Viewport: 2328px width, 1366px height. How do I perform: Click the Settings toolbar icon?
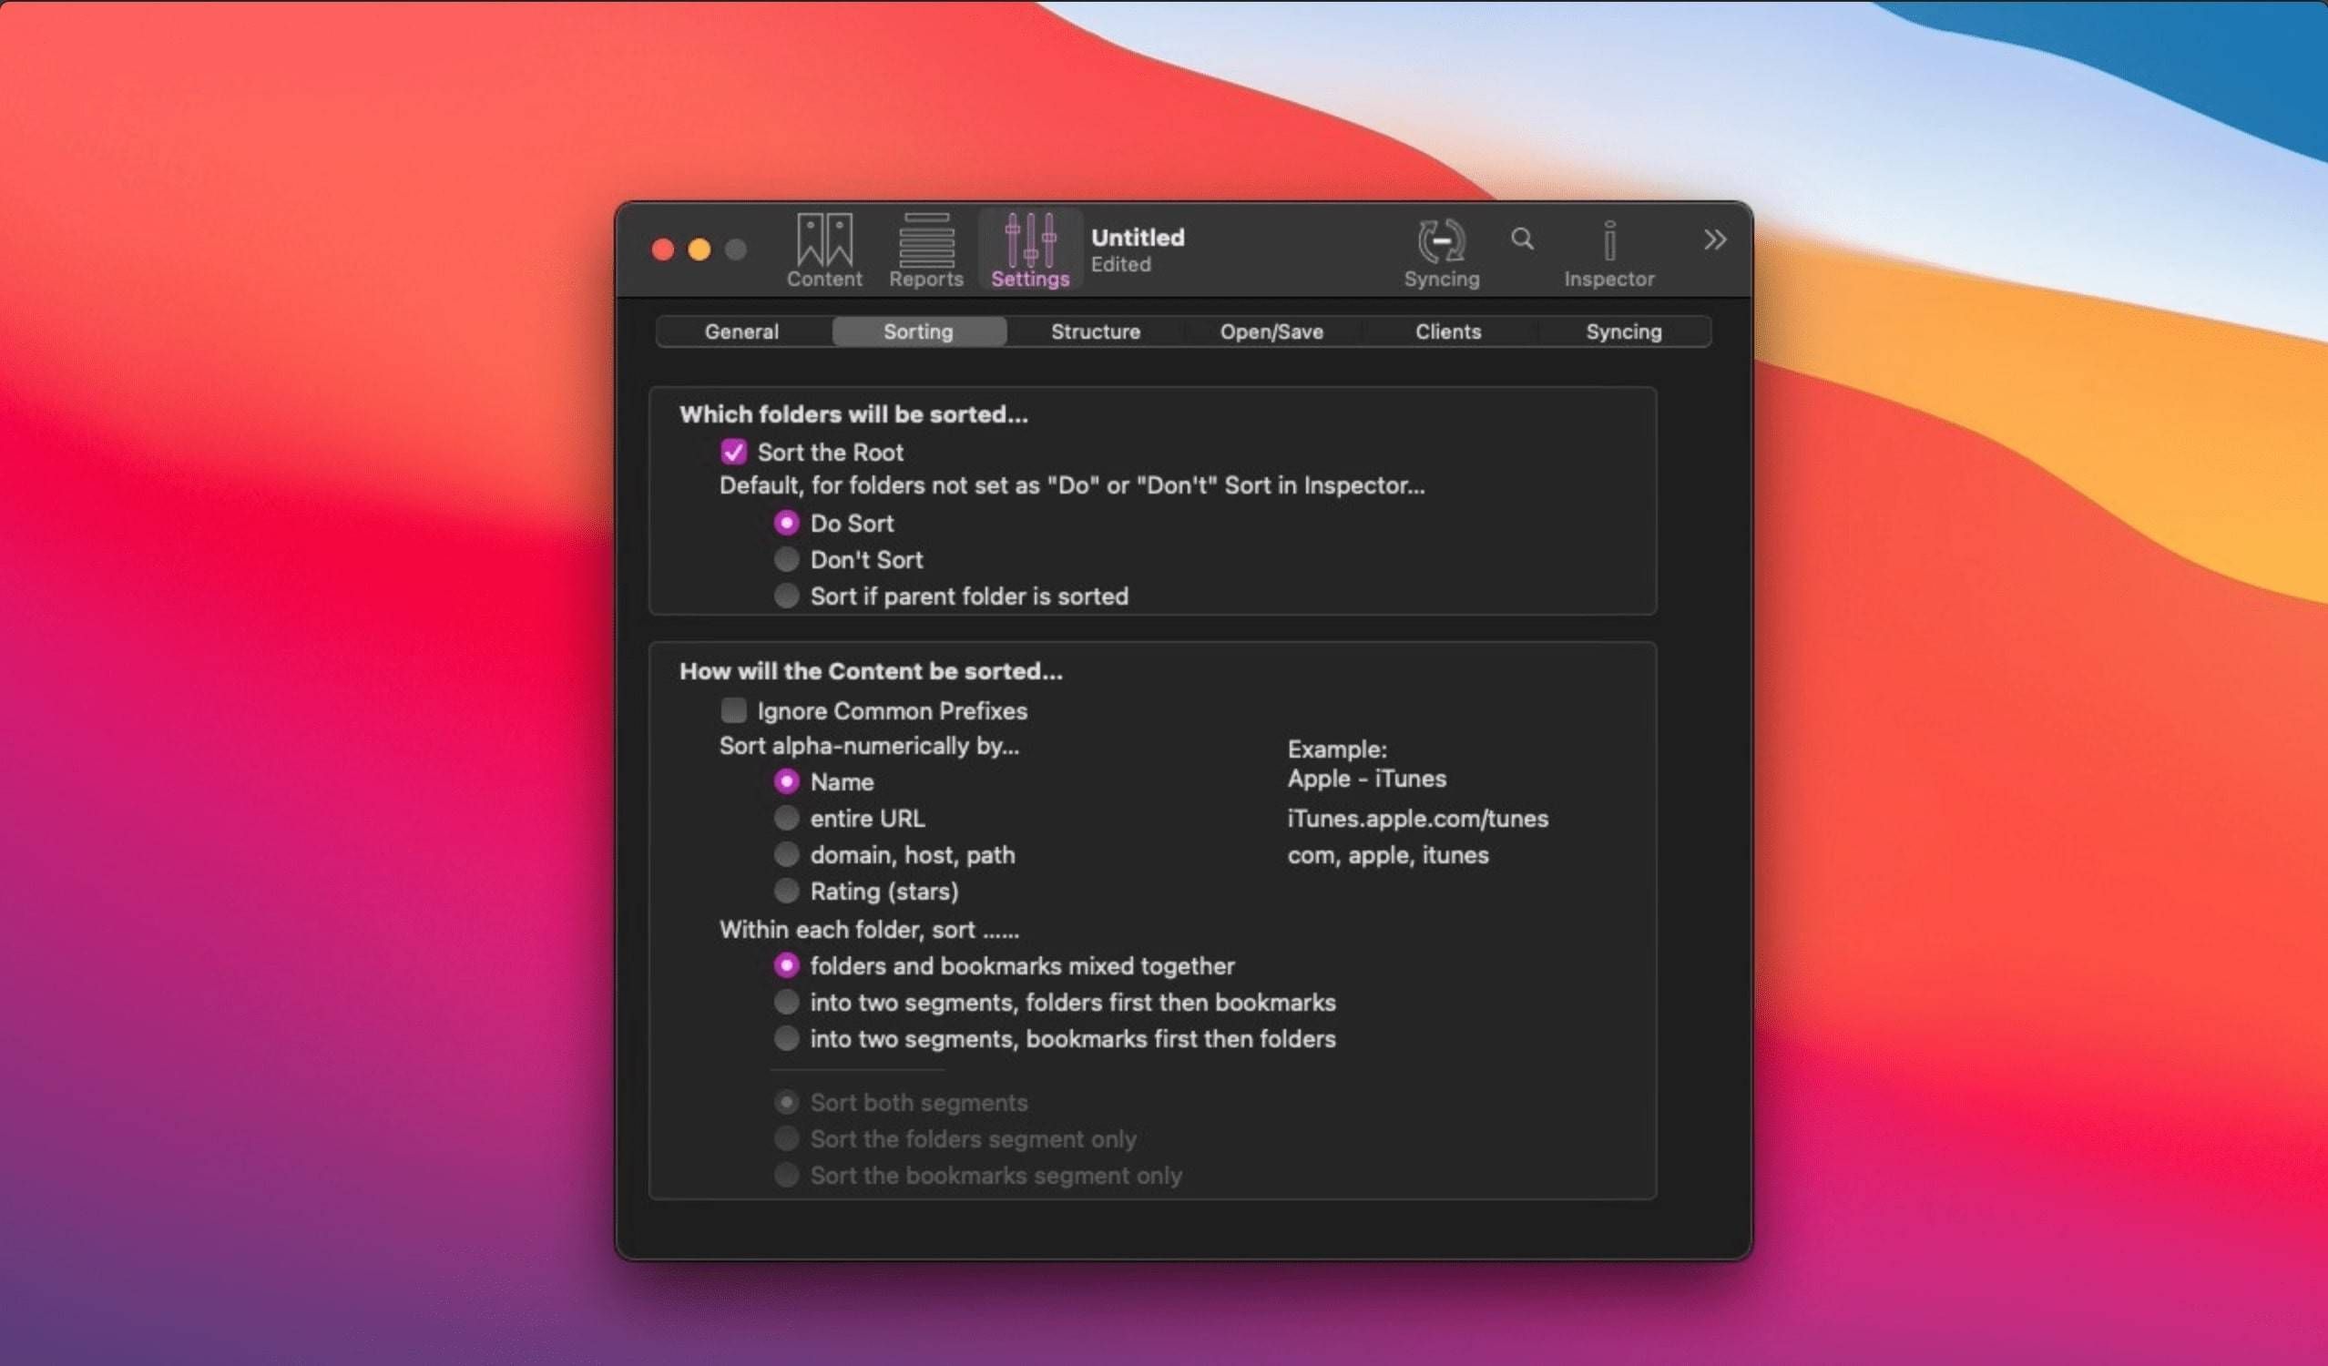[1029, 247]
